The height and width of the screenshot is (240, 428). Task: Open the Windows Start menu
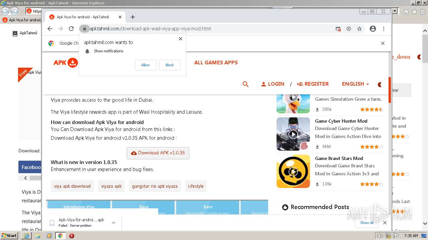click(9, 235)
